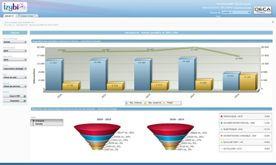Screen dimensions: 276x165
Task: Click the izybi logo
Action: point(15,7)
